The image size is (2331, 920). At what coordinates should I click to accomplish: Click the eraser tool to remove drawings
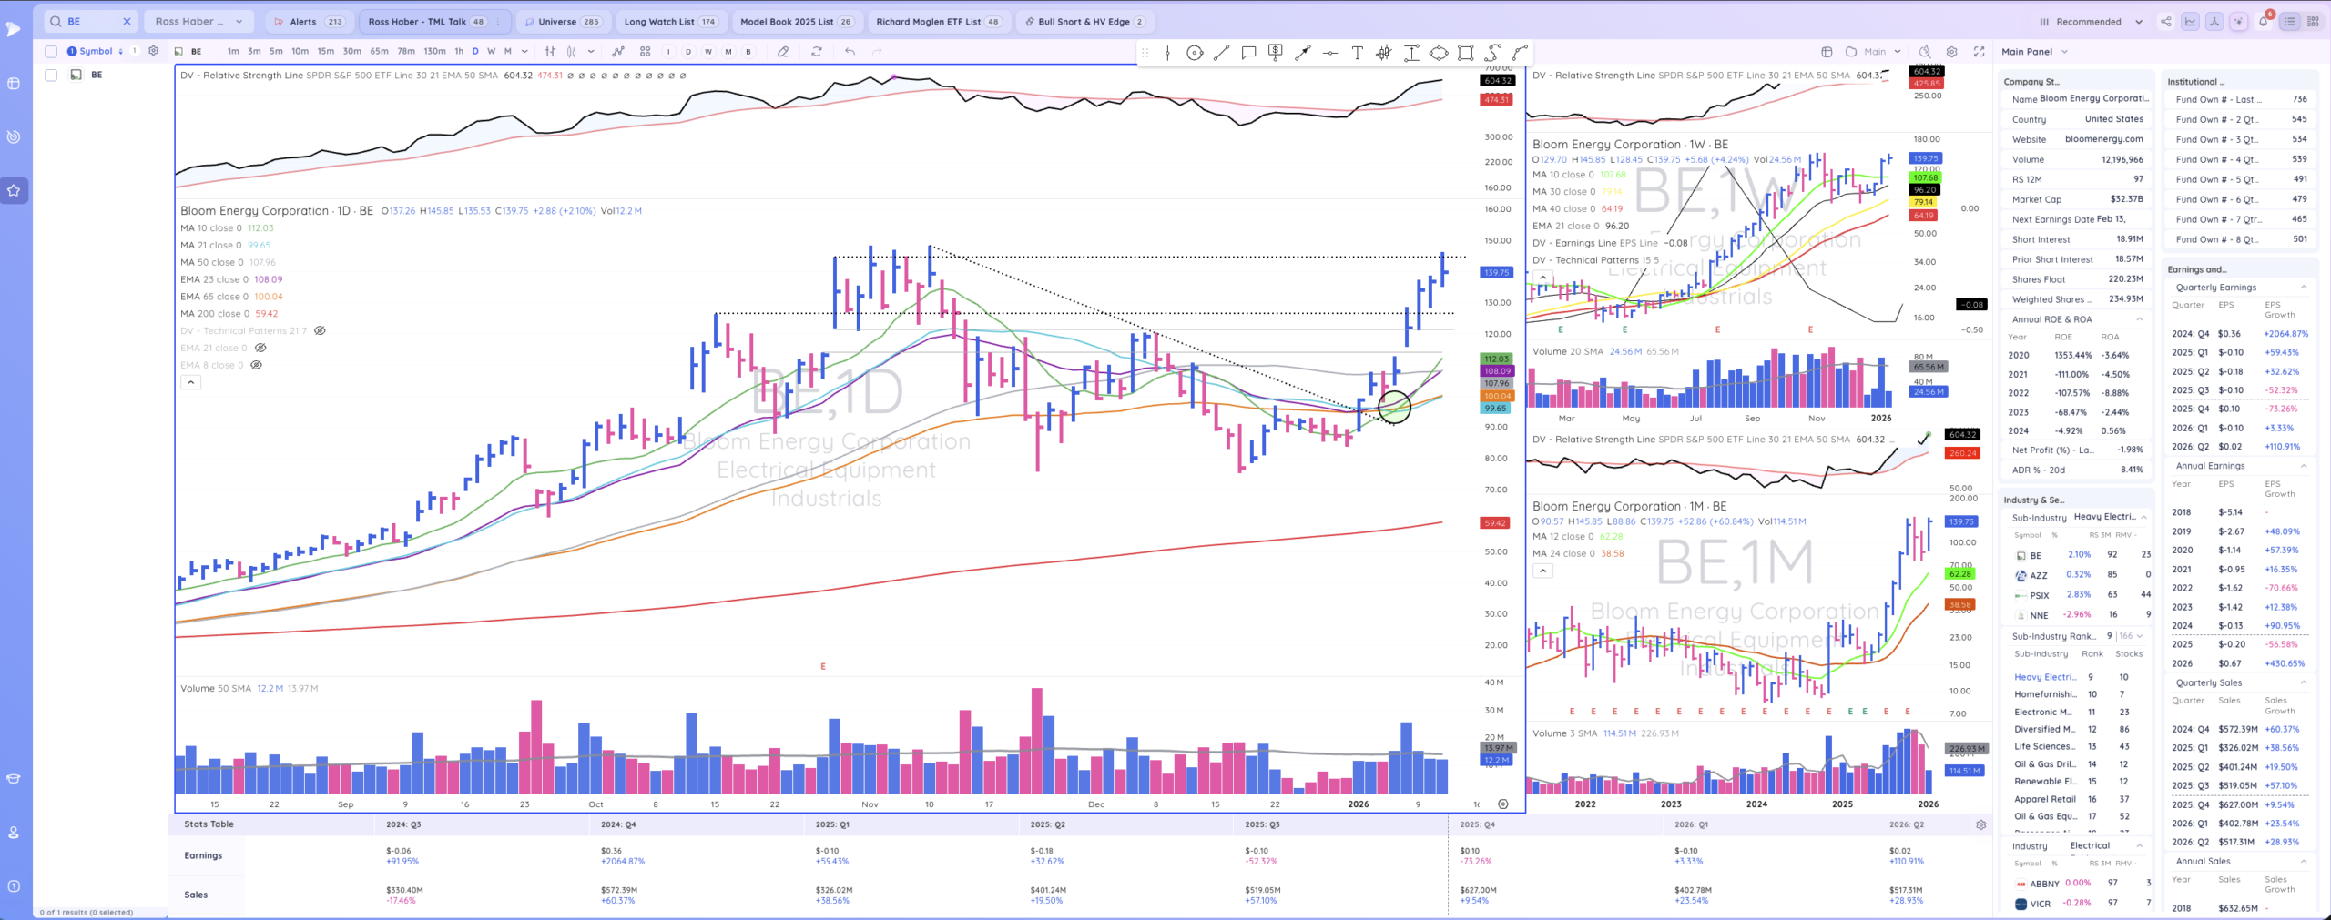pyautogui.click(x=784, y=52)
